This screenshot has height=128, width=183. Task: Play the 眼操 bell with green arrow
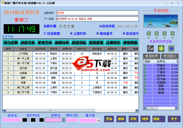146,93
